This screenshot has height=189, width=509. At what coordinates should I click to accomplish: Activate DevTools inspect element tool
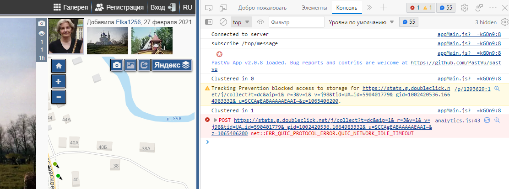209,8
